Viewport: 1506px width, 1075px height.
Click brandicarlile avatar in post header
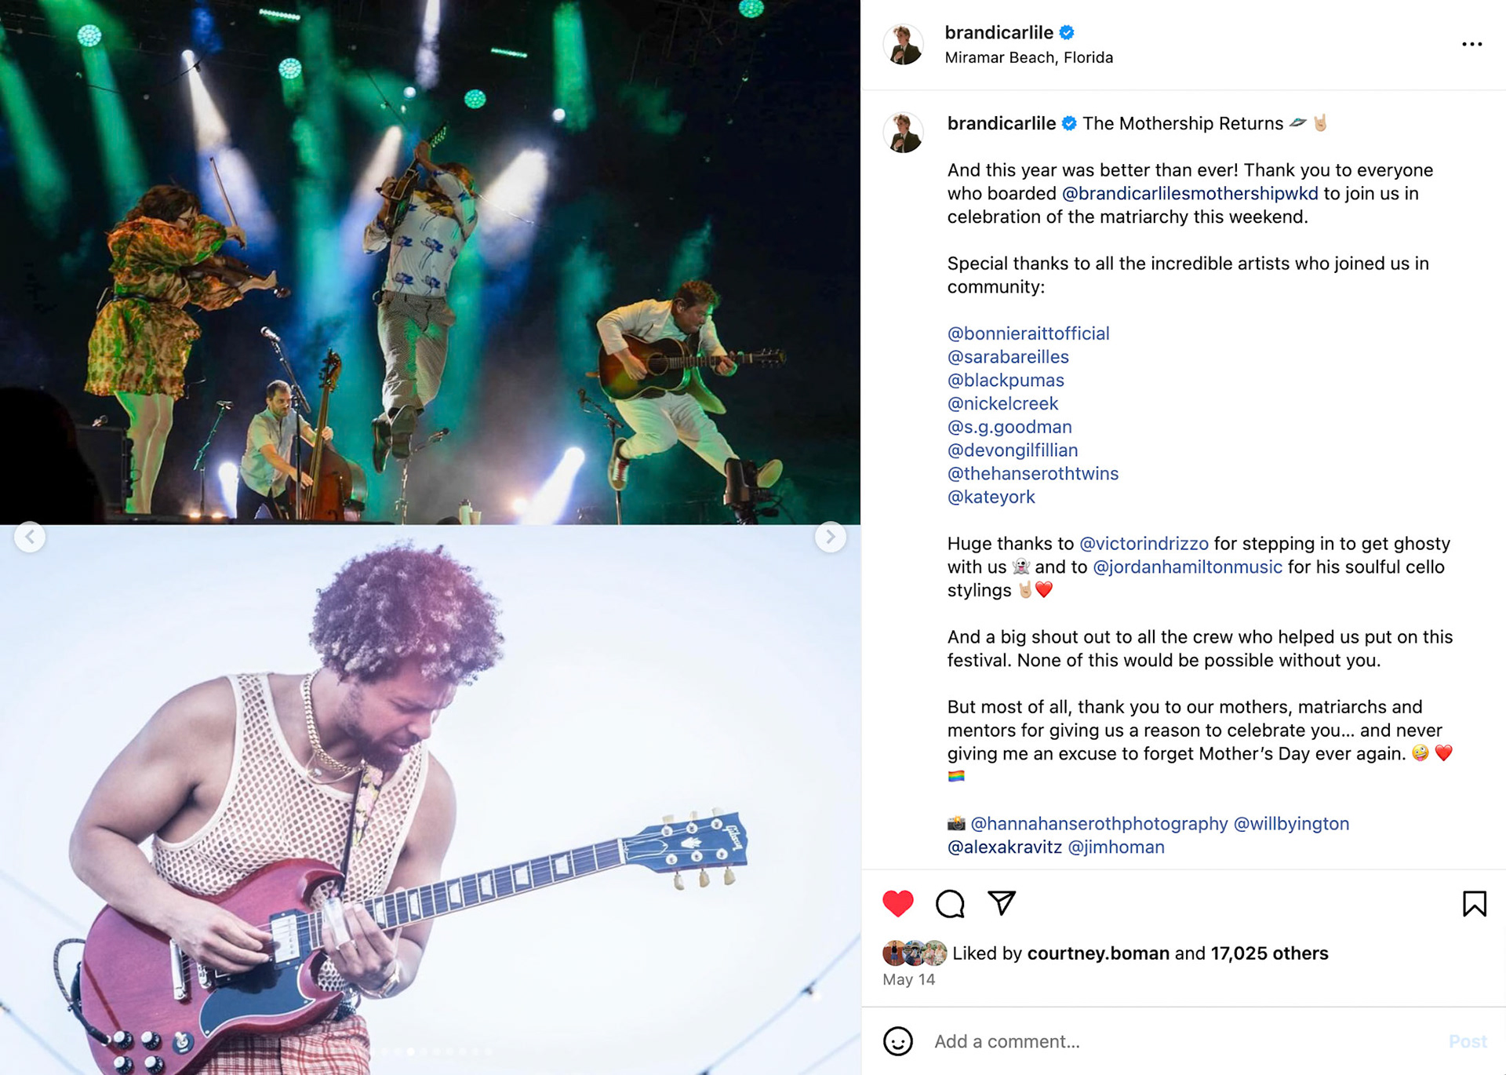click(x=903, y=44)
